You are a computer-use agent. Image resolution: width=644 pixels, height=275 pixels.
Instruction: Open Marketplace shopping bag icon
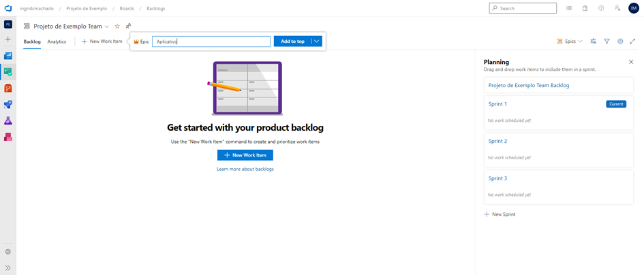pyautogui.click(x=585, y=8)
